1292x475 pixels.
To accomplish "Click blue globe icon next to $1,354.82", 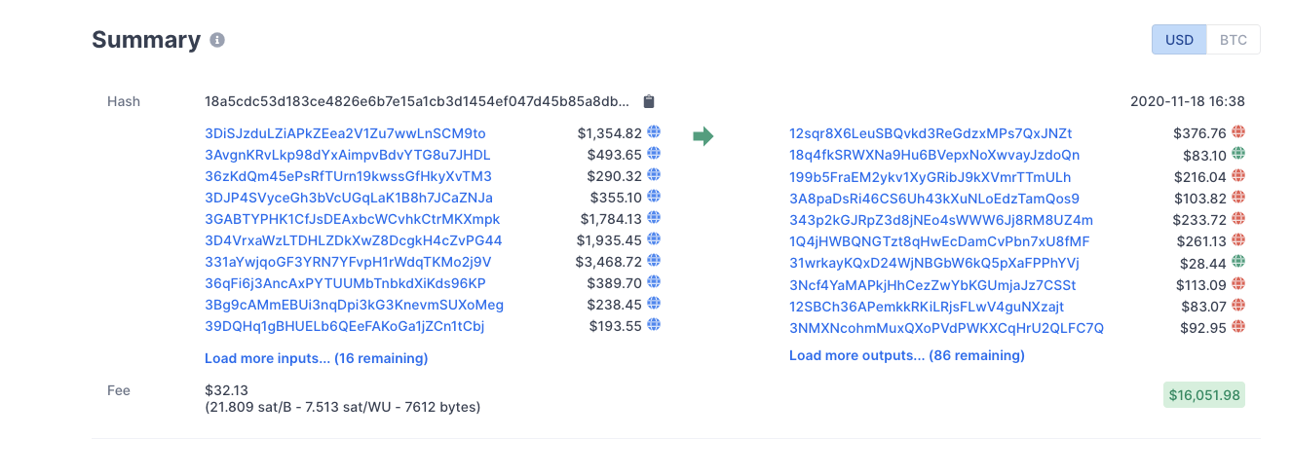I will click(x=654, y=132).
